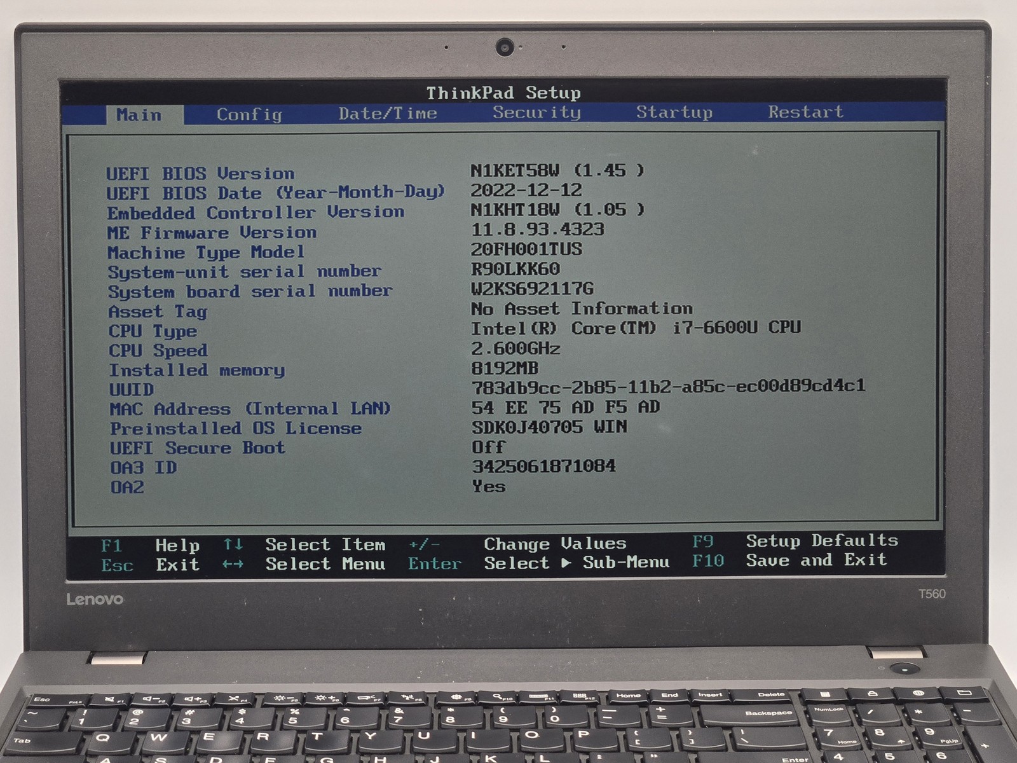
Task: Open the Security tab
Action: point(536,113)
